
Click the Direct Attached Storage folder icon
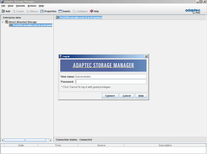[6, 22]
